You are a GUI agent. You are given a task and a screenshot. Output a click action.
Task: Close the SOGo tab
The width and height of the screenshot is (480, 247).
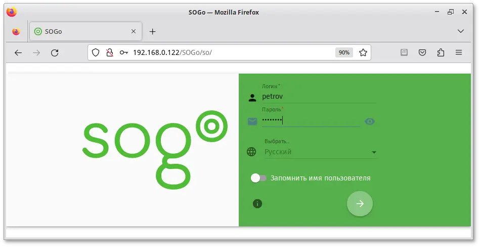click(x=134, y=31)
